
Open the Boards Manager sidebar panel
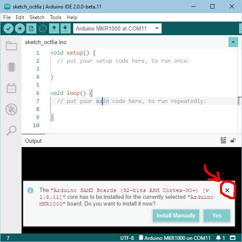pyautogui.click(x=11, y=67)
